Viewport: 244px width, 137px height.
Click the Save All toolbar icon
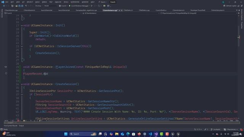point(22,6)
